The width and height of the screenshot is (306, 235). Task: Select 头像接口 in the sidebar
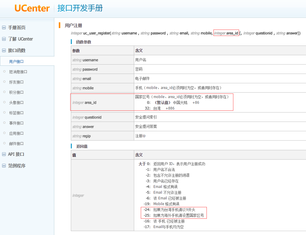click(16, 103)
